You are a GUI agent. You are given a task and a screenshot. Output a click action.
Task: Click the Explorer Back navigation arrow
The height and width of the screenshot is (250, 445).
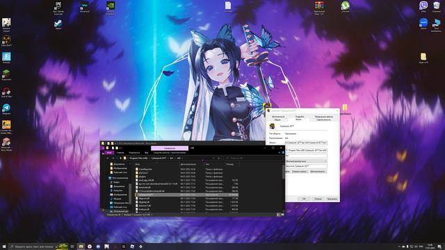click(x=108, y=158)
